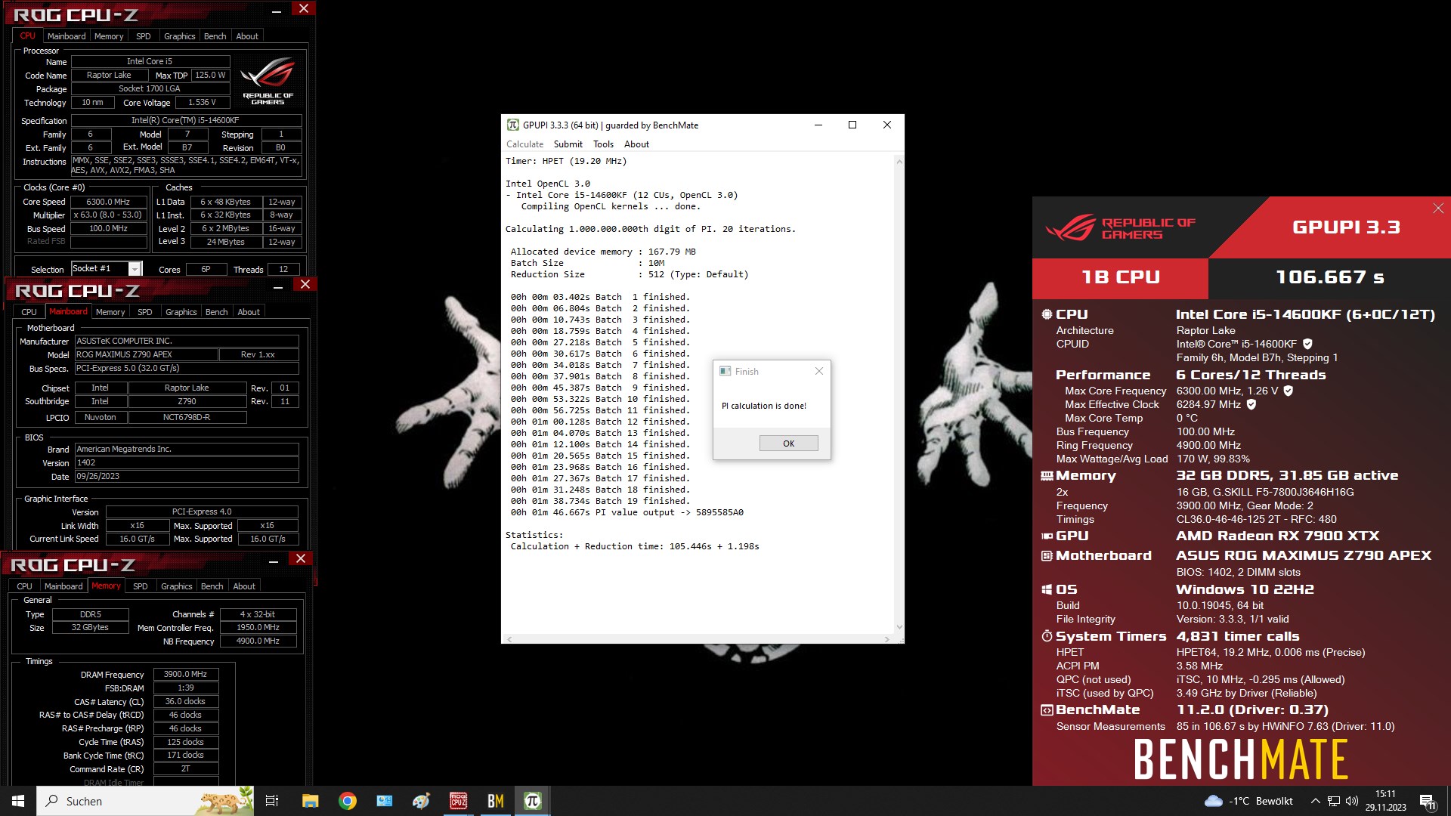Click verified checkmark beside Max Effective Clock

(1251, 404)
